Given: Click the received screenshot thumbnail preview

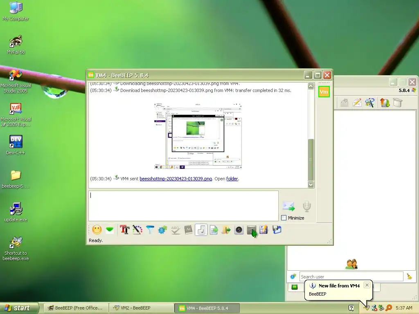Looking at the screenshot, I should [198, 136].
